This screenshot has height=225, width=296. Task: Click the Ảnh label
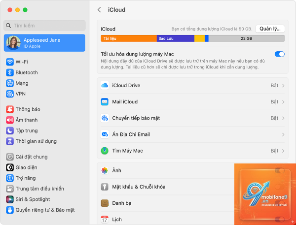(x=116, y=170)
